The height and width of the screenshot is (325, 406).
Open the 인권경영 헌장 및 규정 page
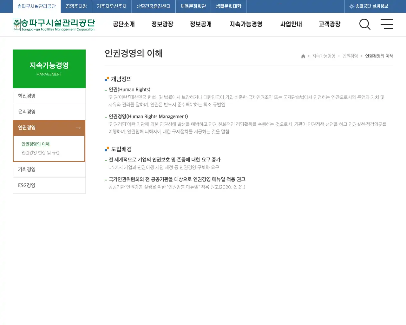coord(41,153)
